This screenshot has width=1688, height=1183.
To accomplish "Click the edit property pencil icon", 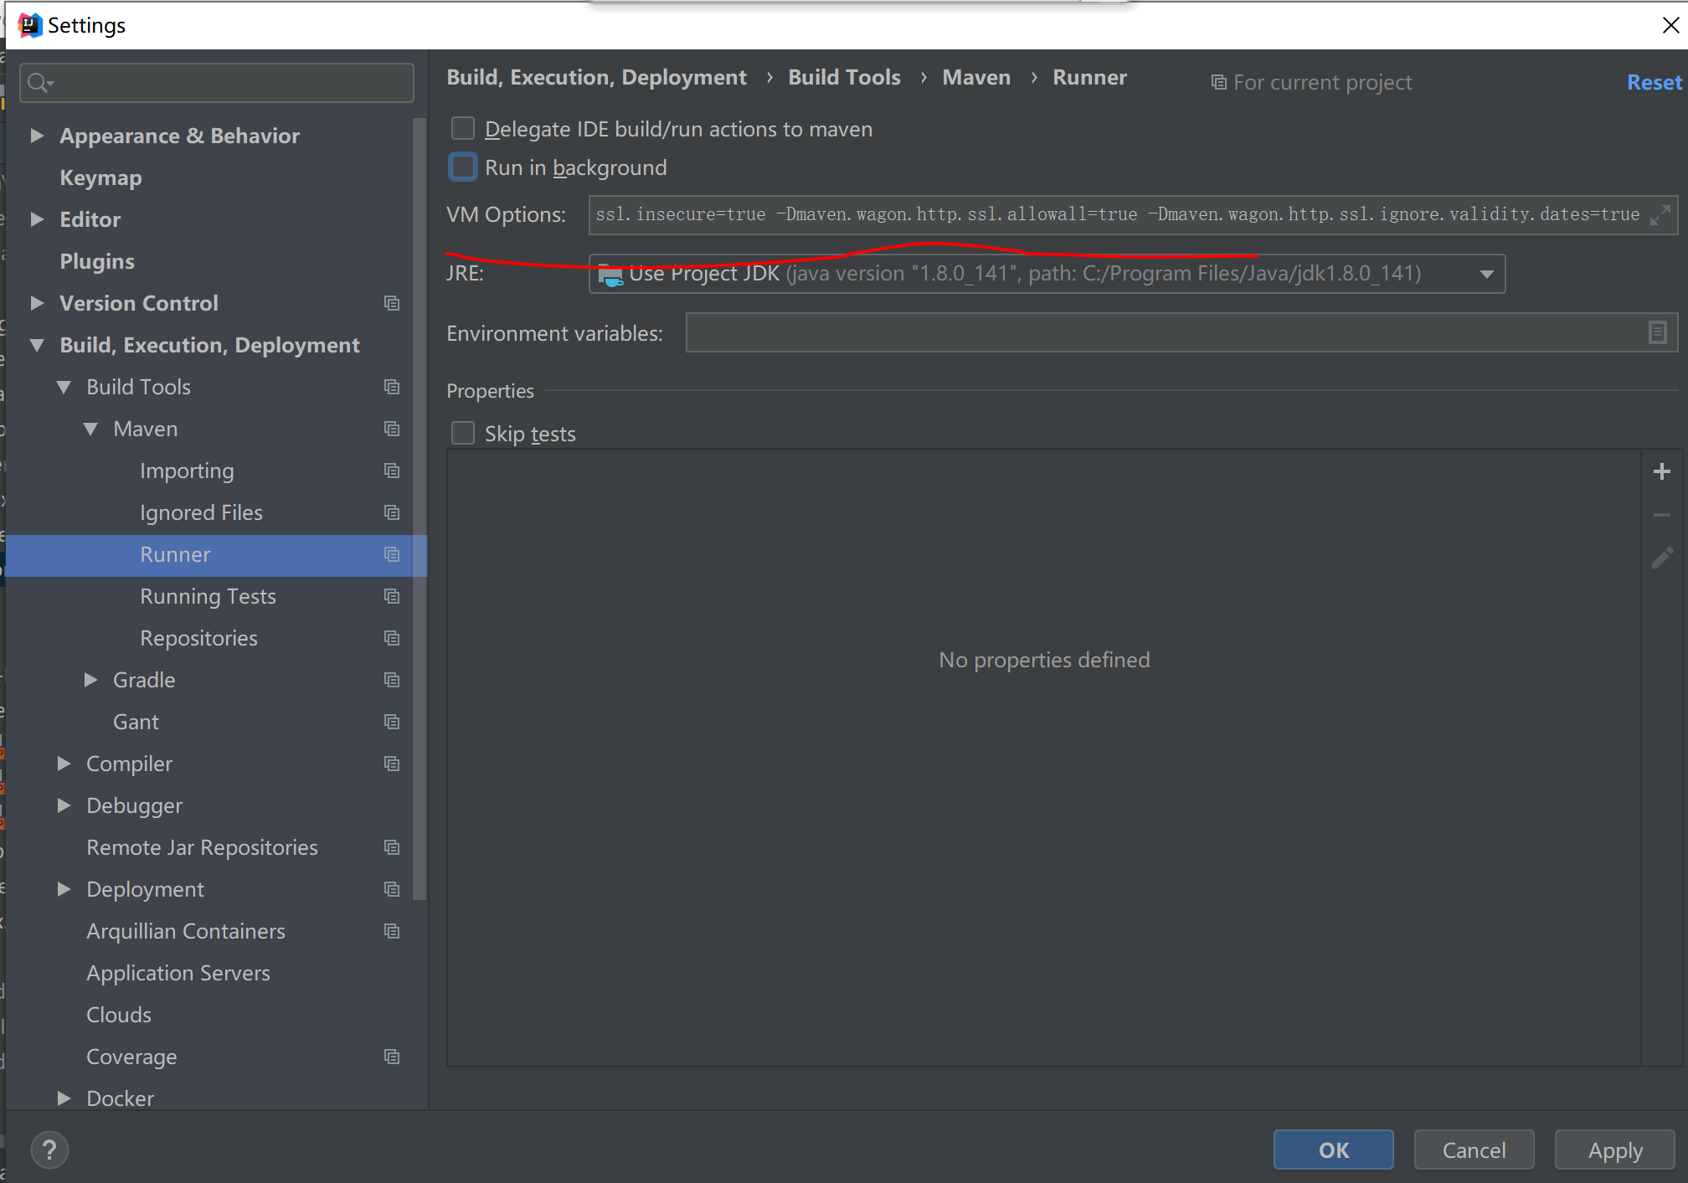I will (x=1661, y=558).
